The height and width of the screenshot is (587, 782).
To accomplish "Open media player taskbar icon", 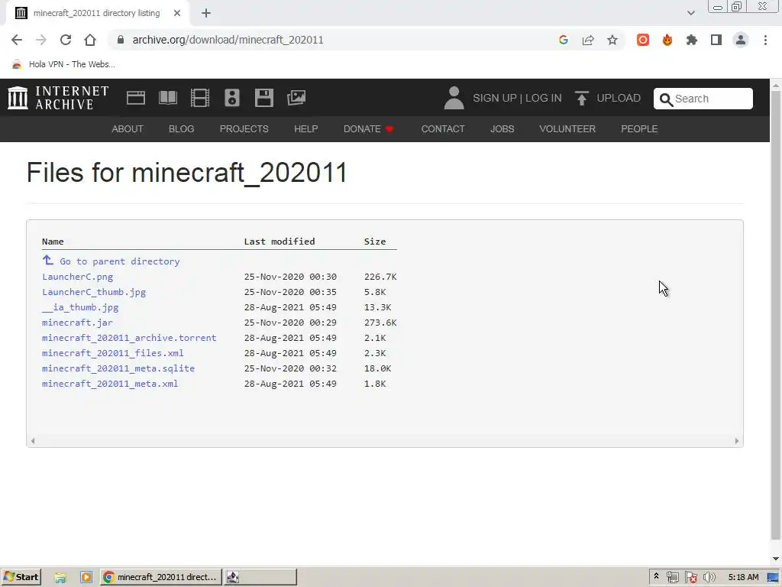I will (x=86, y=577).
